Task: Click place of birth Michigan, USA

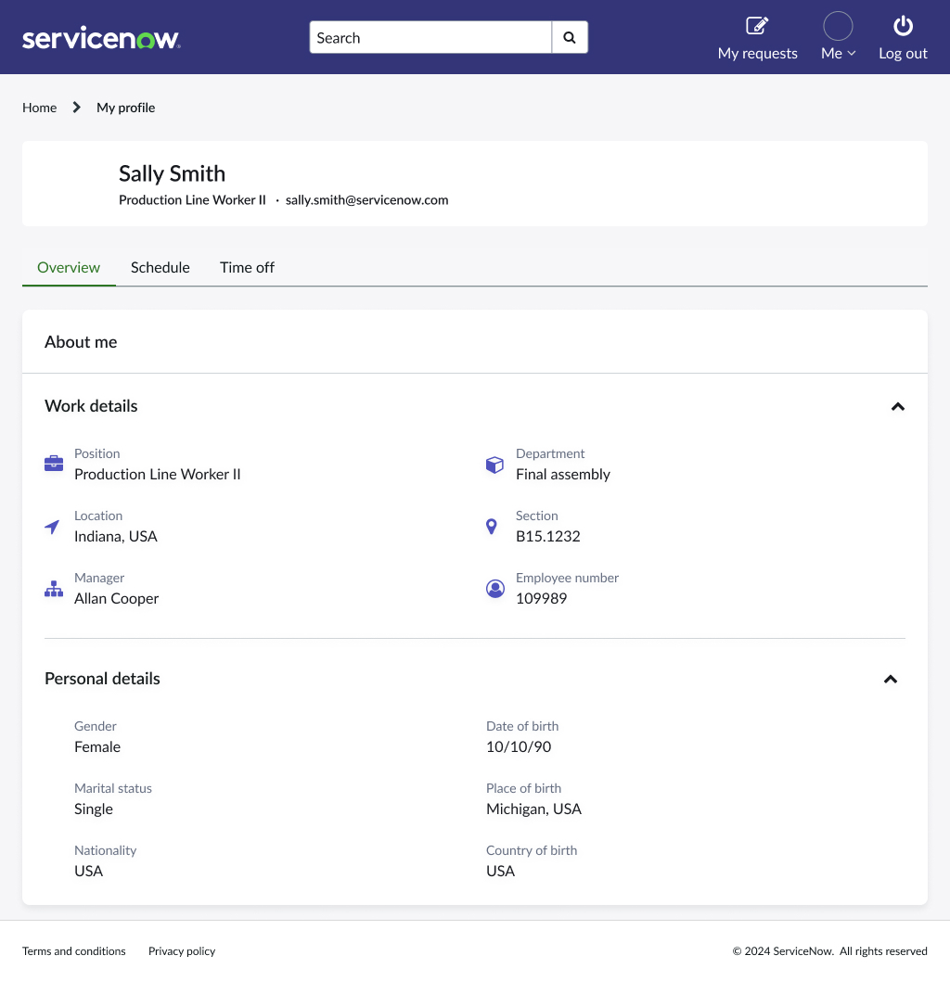Action: tap(533, 809)
